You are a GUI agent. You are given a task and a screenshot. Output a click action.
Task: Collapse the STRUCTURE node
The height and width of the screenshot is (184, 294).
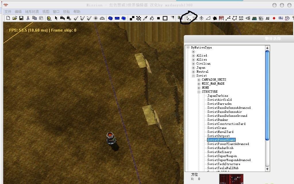coord(199,92)
